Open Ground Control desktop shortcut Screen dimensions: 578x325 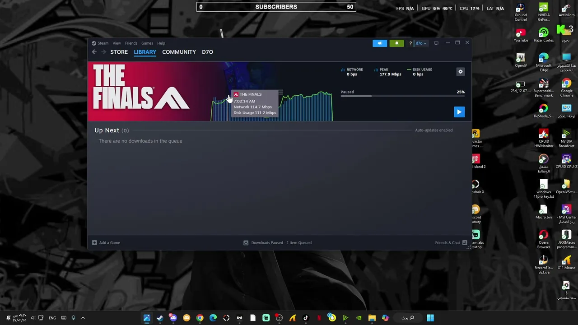pyautogui.click(x=521, y=13)
